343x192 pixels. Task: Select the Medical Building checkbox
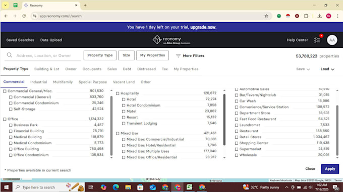click(11, 137)
